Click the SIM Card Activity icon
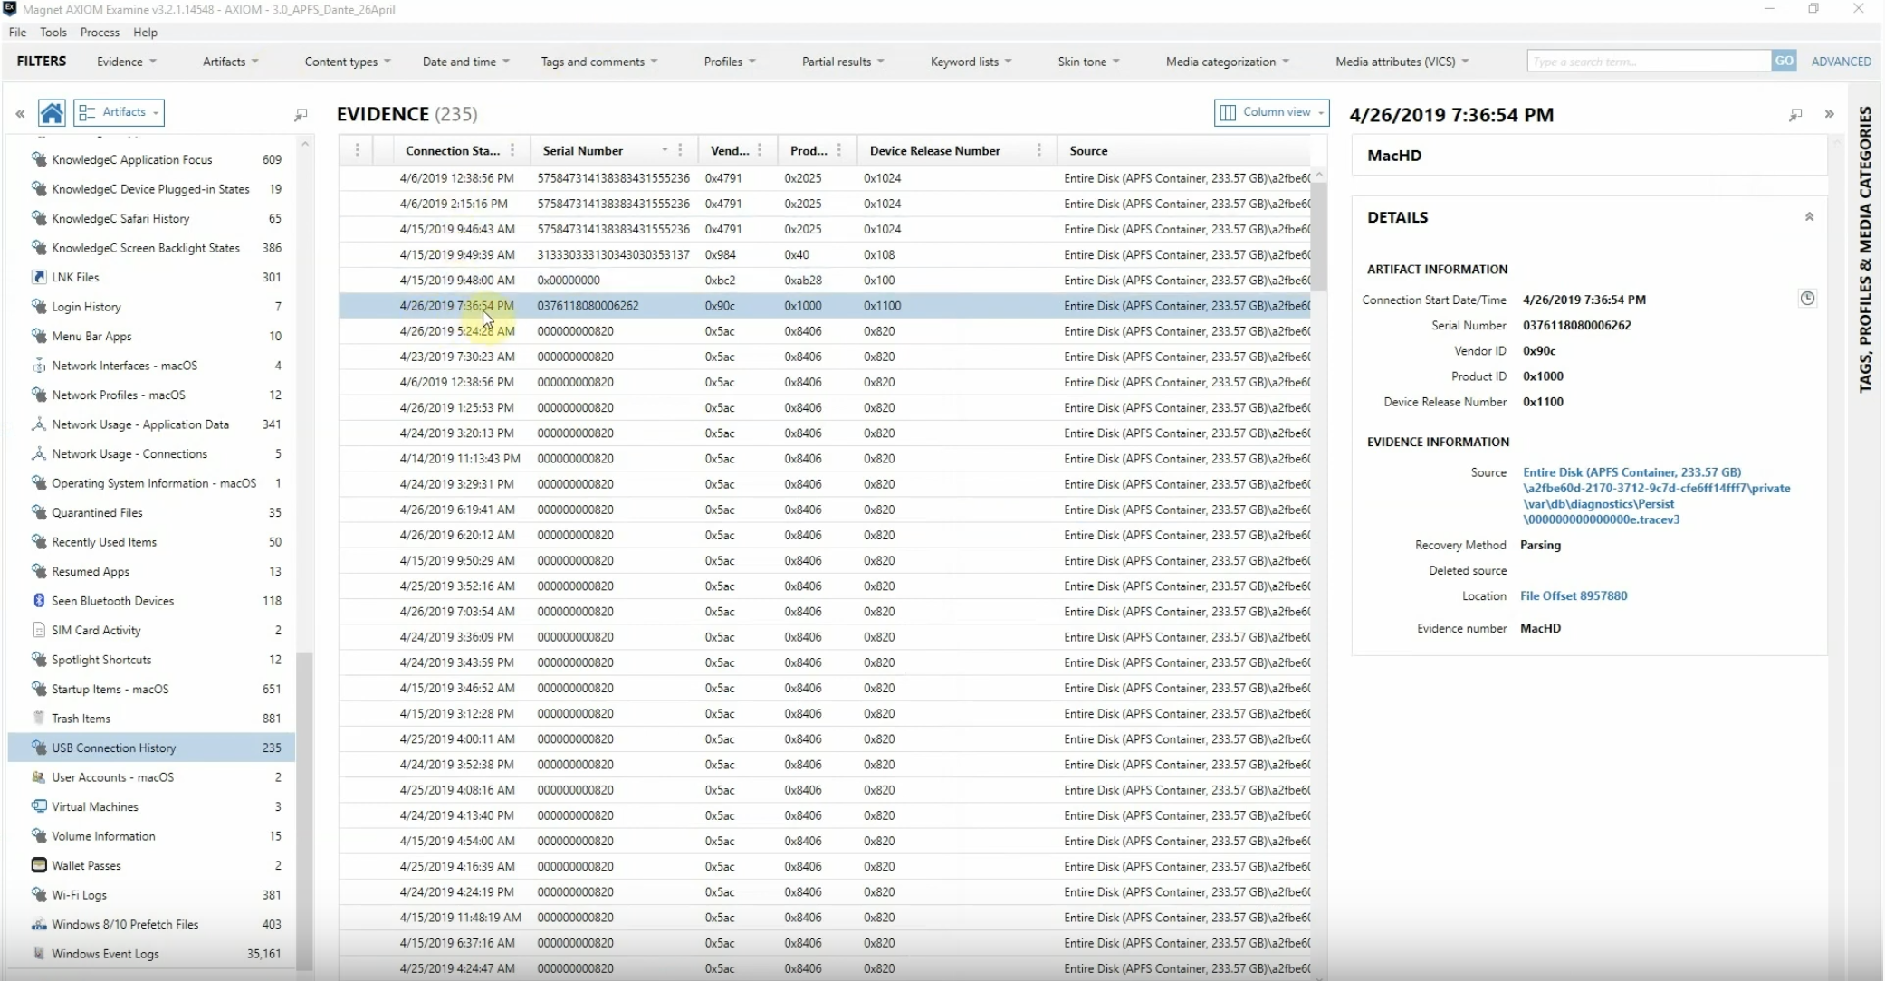 coord(39,630)
